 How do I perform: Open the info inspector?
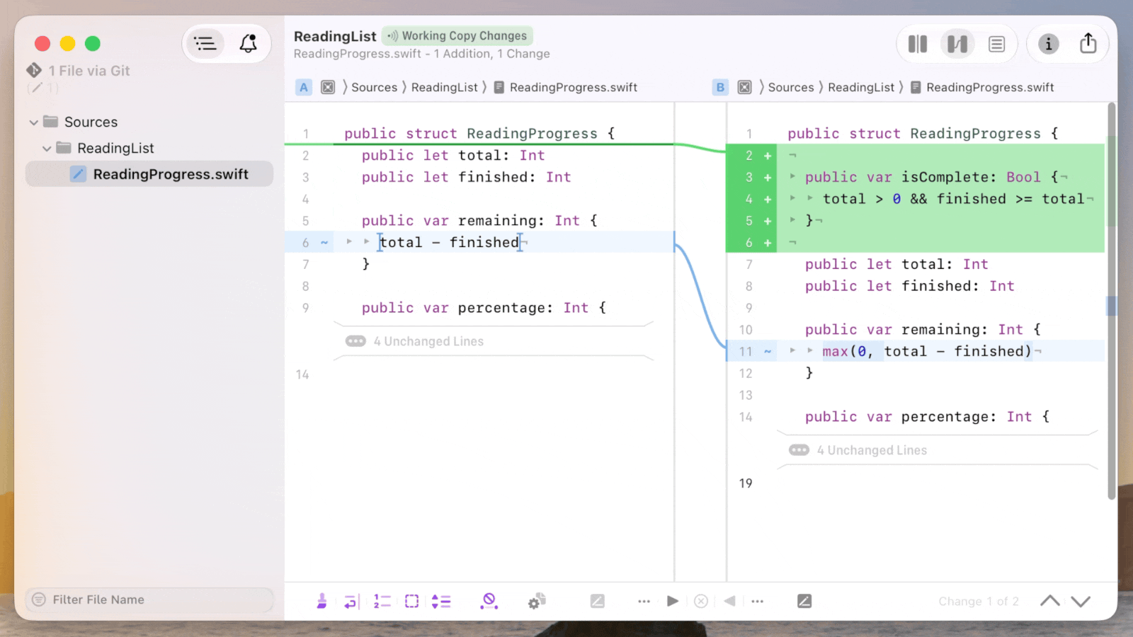[1049, 44]
